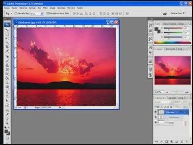193x145 pixels.
Task: Select the Eraser tool
Action: 7,74
